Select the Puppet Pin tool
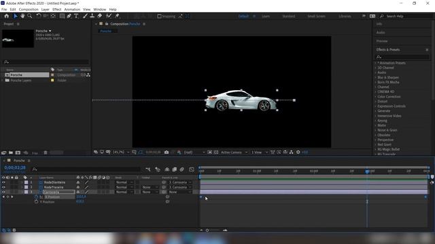 point(117,16)
